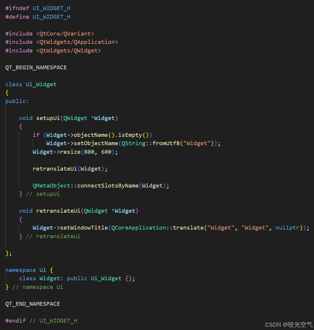Click the objectName().isEmpty() condition line
The height and width of the screenshot is (330, 314).
(92, 135)
